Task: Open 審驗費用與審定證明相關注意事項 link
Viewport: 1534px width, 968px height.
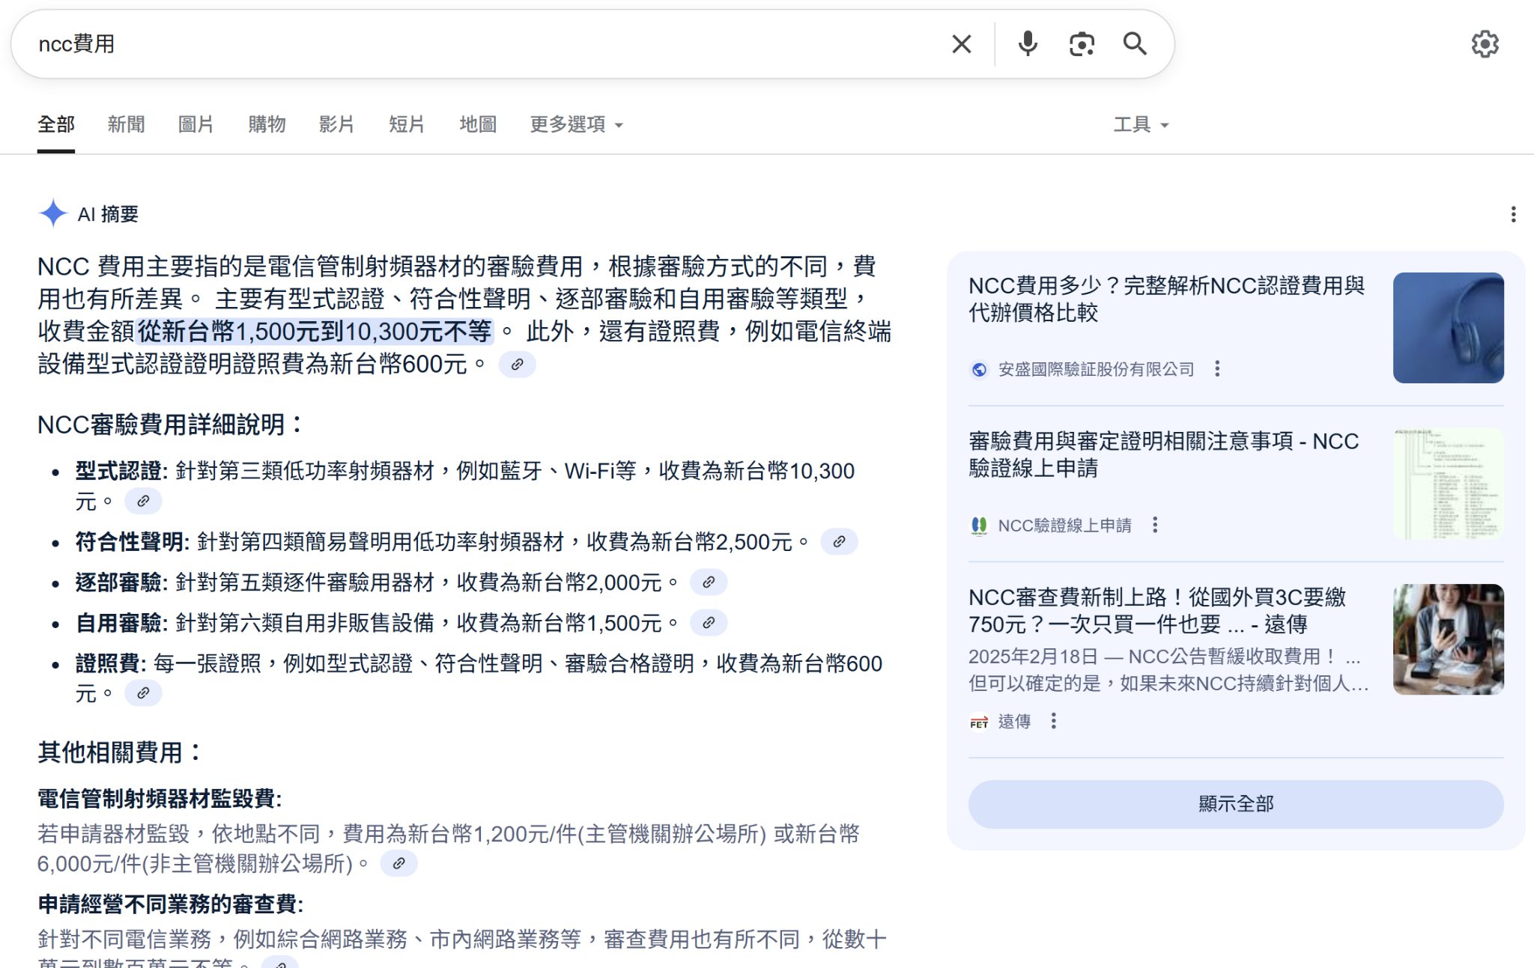Action: [1163, 454]
